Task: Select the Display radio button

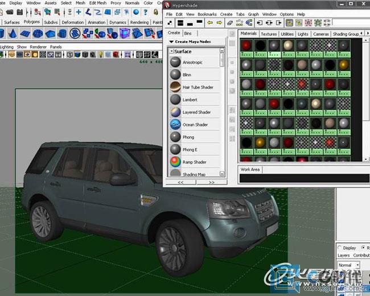Action: click(x=340, y=248)
